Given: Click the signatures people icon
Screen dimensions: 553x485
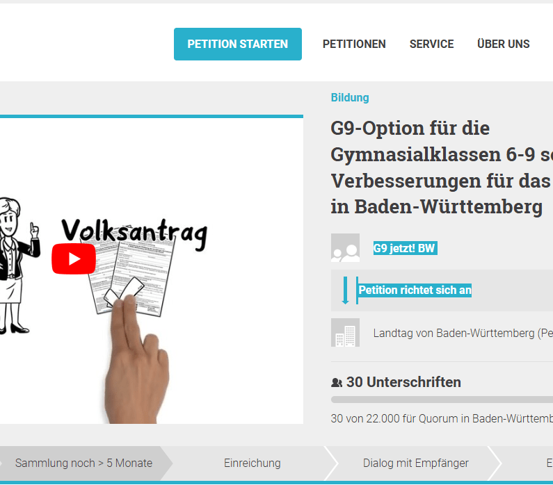Looking at the screenshot, I should (337, 382).
